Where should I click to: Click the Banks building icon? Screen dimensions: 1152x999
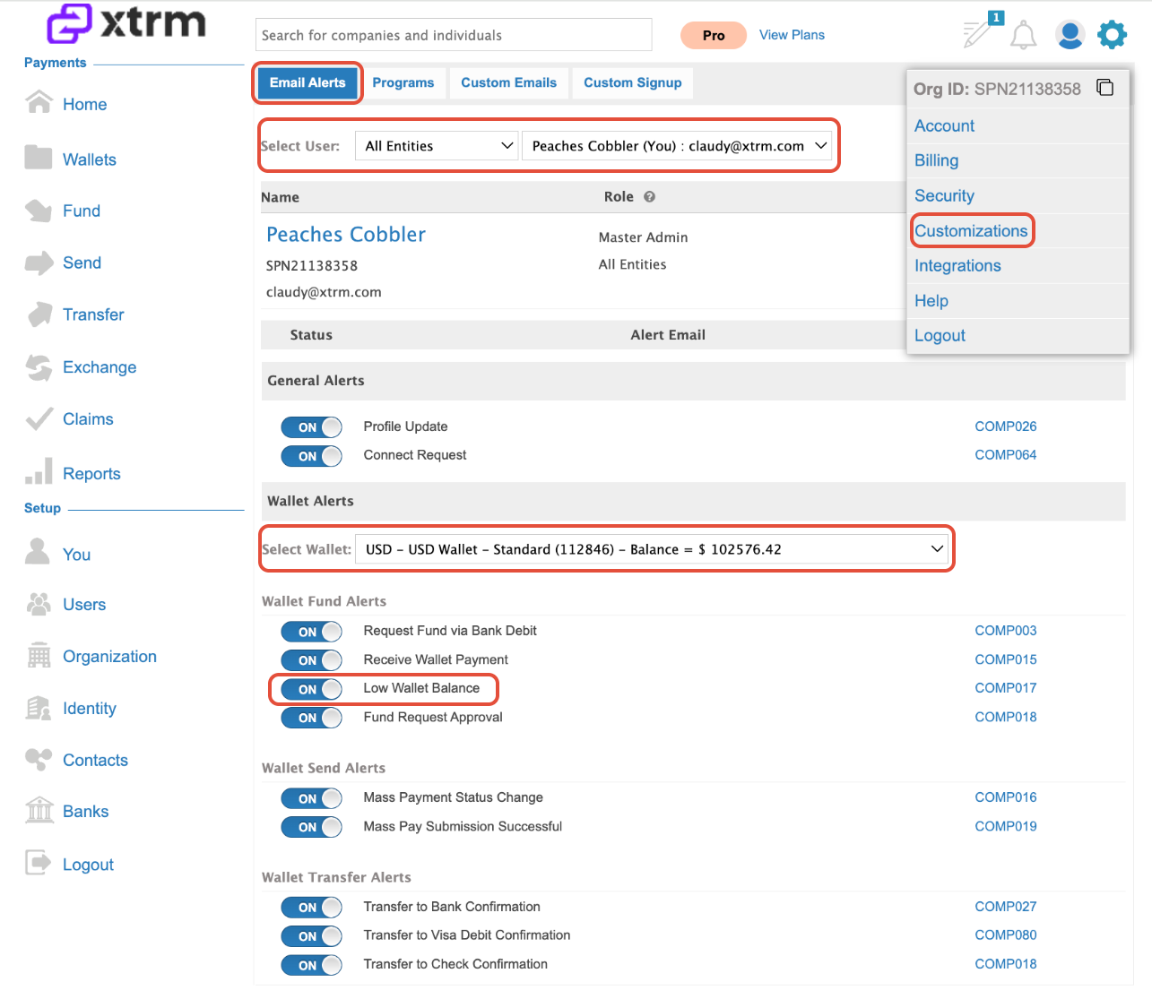pyautogui.click(x=39, y=810)
